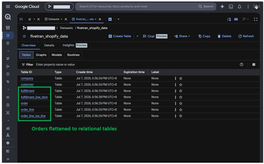Switch to the Routines view
Screen dimensions: 264x164
tap(73, 55)
